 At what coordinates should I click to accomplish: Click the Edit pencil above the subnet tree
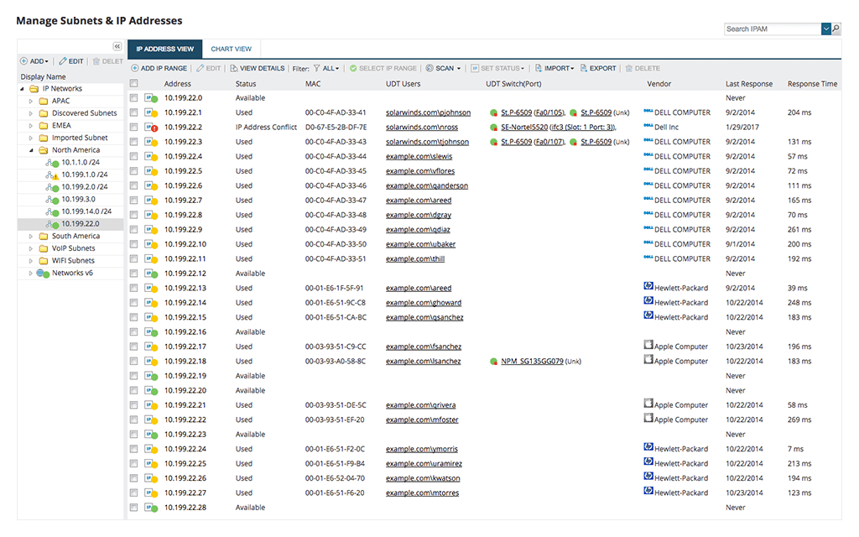coord(68,60)
